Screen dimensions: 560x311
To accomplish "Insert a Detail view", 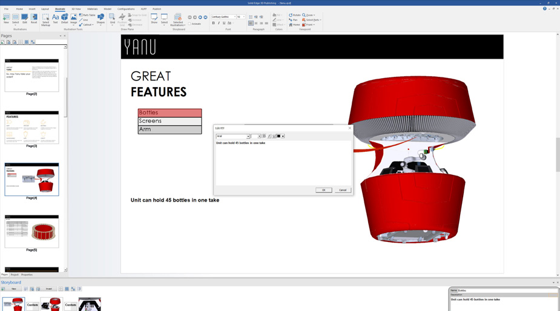I will [x=65, y=19].
